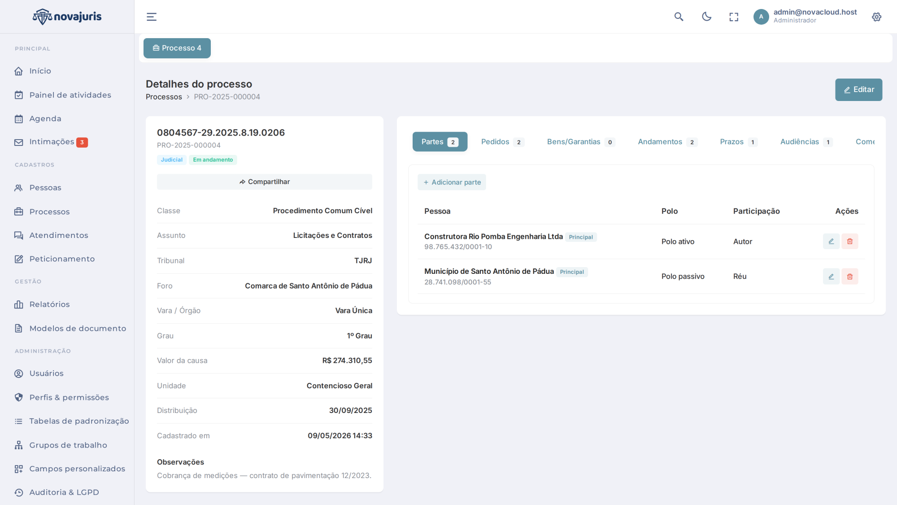Open the search magnifier icon
Image resolution: width=897 pixels, height=505 pixels.
679,17
